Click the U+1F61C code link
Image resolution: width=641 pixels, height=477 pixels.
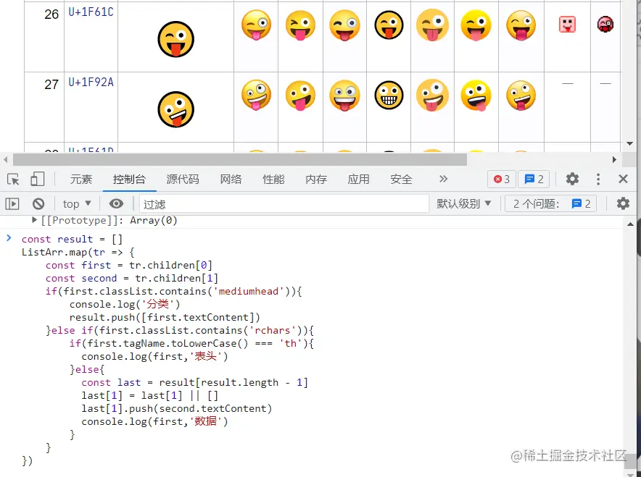pos(91,12)
